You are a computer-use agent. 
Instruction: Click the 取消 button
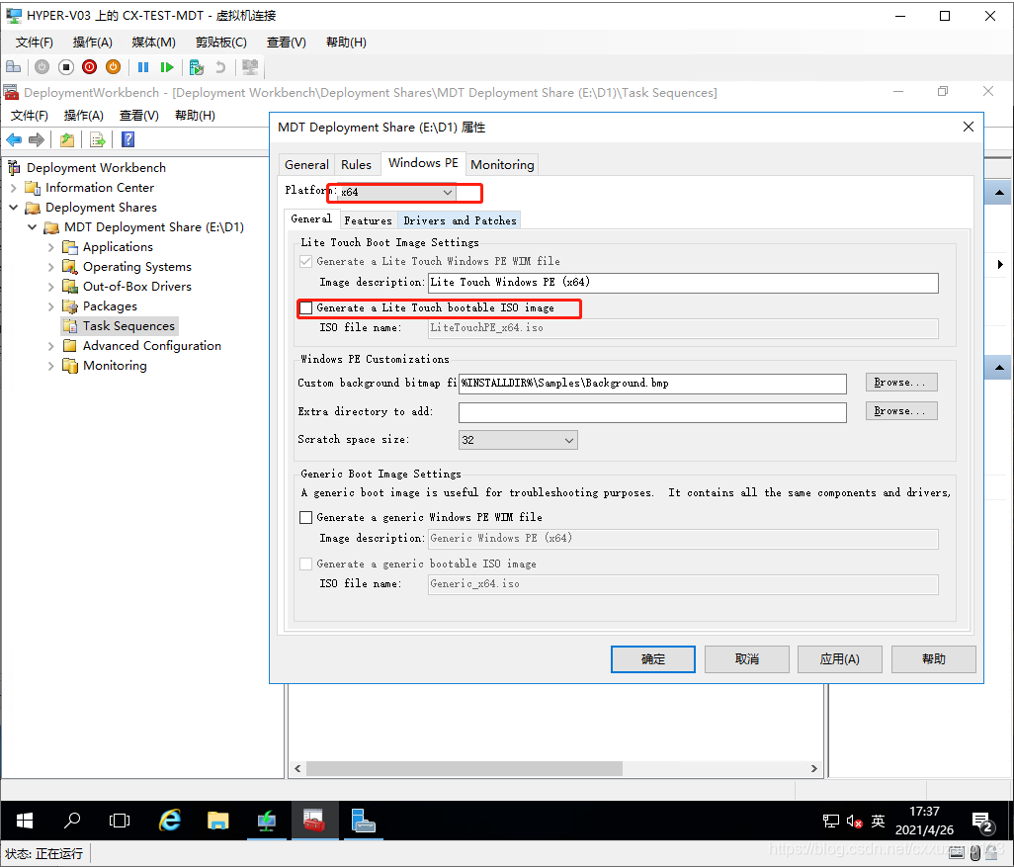click(747, 659)
